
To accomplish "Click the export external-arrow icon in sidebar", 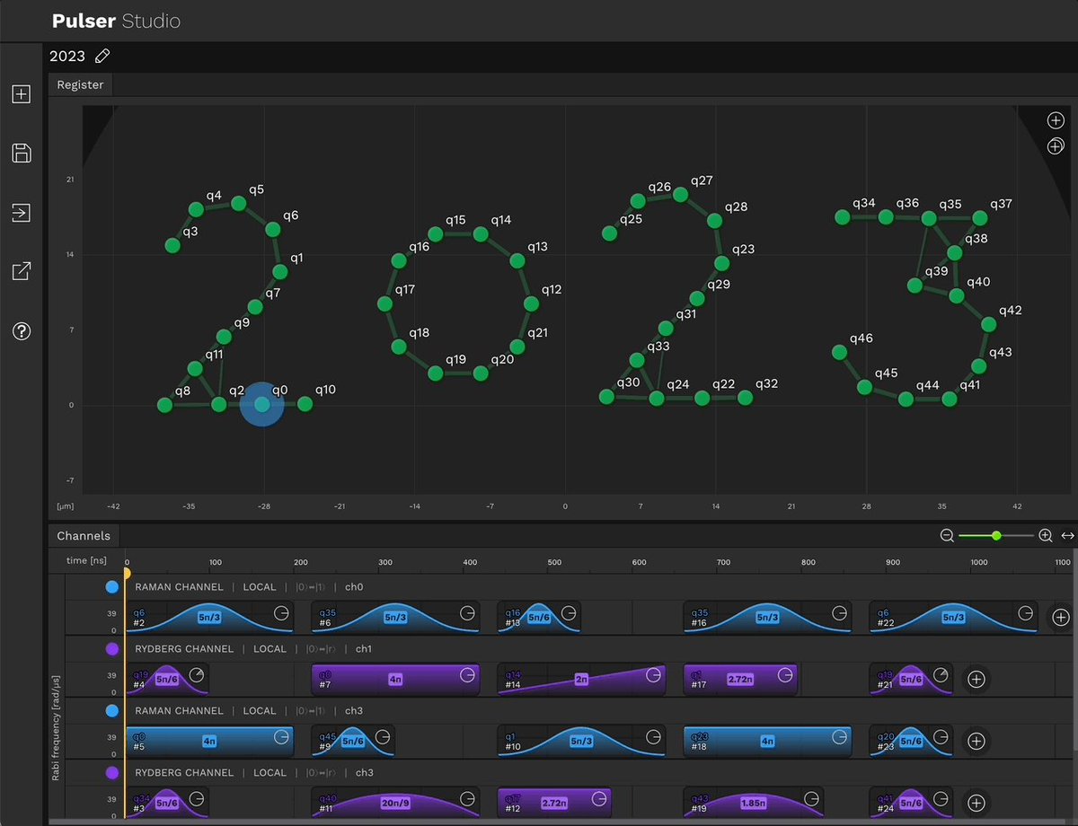I will tap(22, 271).
